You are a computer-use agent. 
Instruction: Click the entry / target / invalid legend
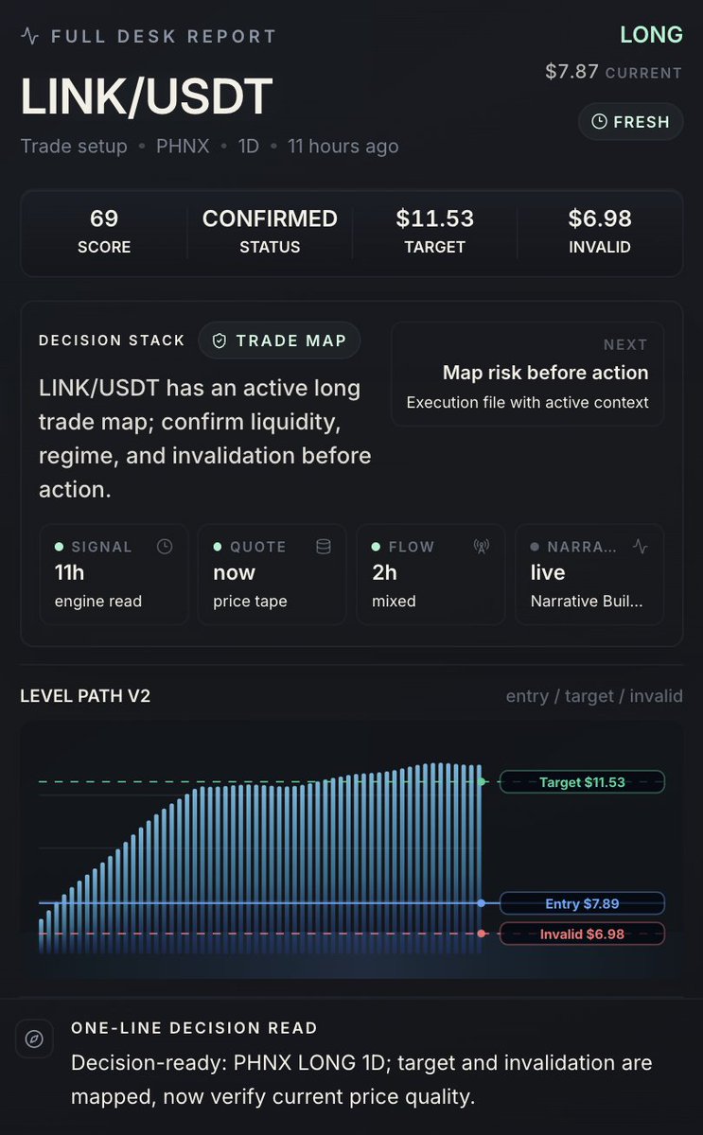click(x=594, y=696)
